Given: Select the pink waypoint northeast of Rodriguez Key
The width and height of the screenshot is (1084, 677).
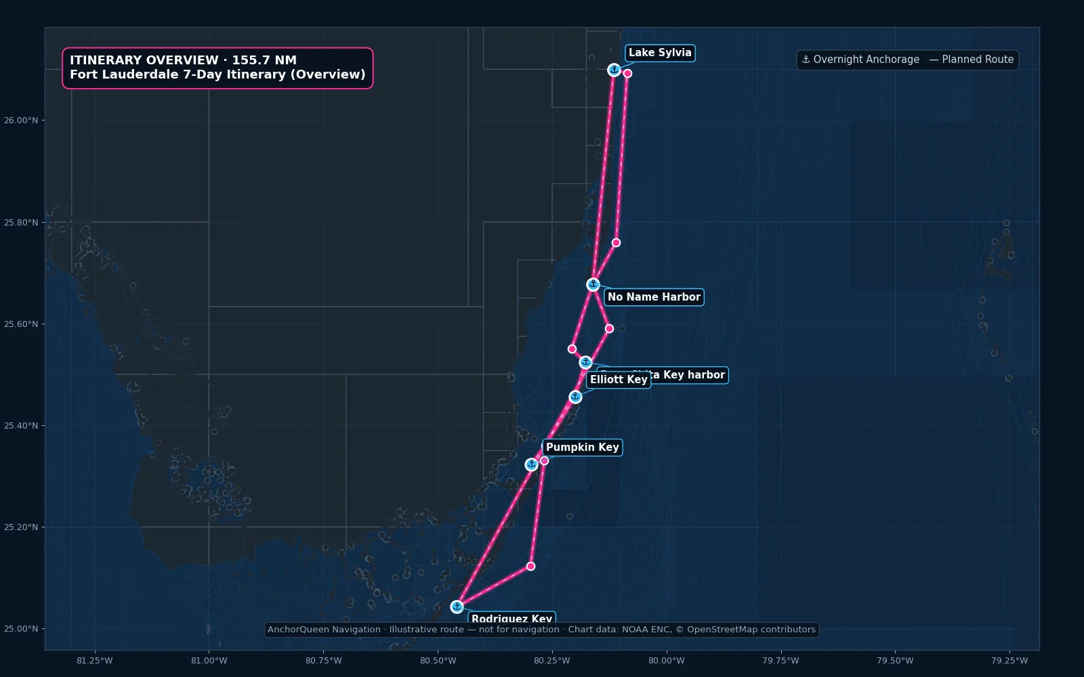Looking at the screenshot, I should tap(530, 566).
